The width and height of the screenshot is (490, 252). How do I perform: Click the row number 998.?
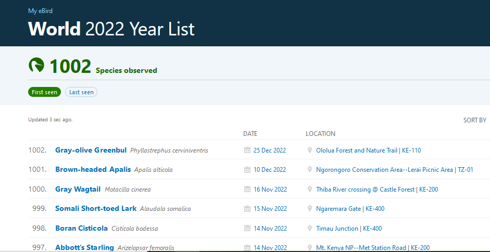(40, 229)
